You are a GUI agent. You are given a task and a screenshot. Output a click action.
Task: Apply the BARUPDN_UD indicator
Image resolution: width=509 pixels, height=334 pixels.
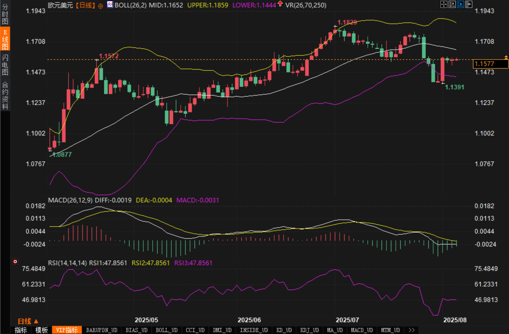(x=102, y=330)
